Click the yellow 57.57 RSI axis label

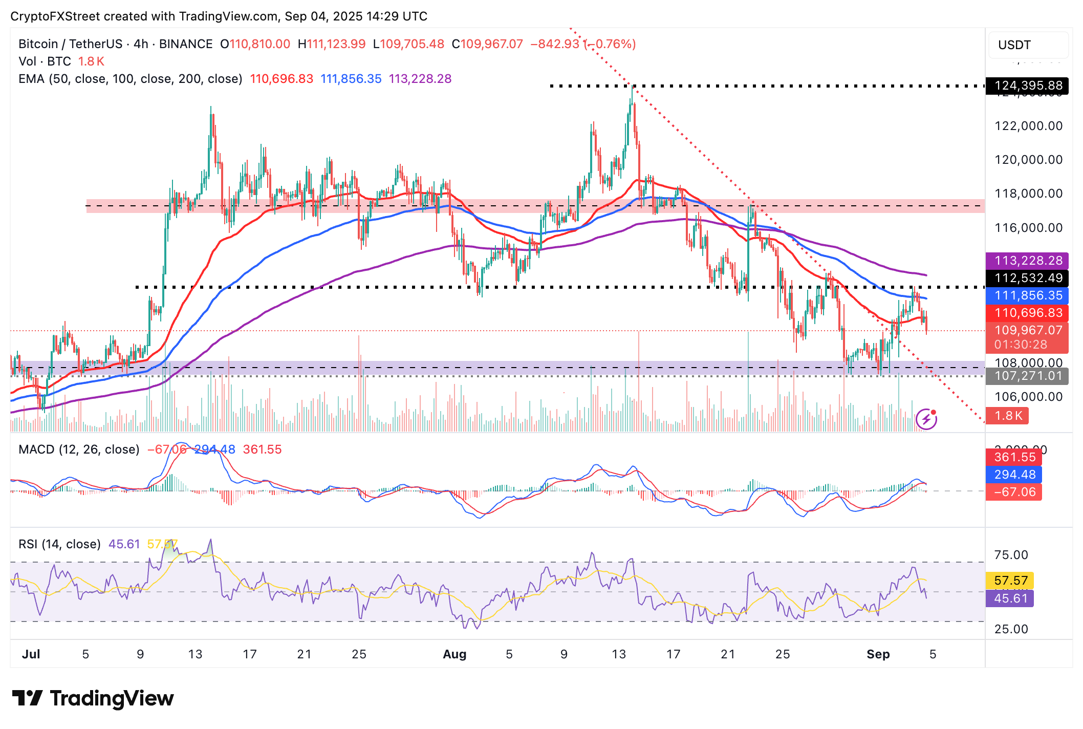1010,581
